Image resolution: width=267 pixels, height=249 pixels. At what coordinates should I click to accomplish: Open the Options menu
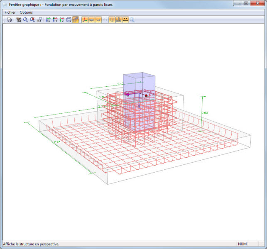coord(26,12)
